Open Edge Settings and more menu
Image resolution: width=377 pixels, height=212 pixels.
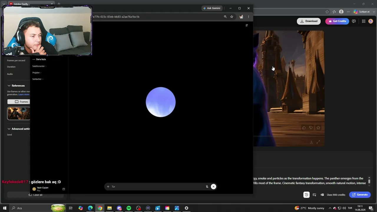pos(348,12)
